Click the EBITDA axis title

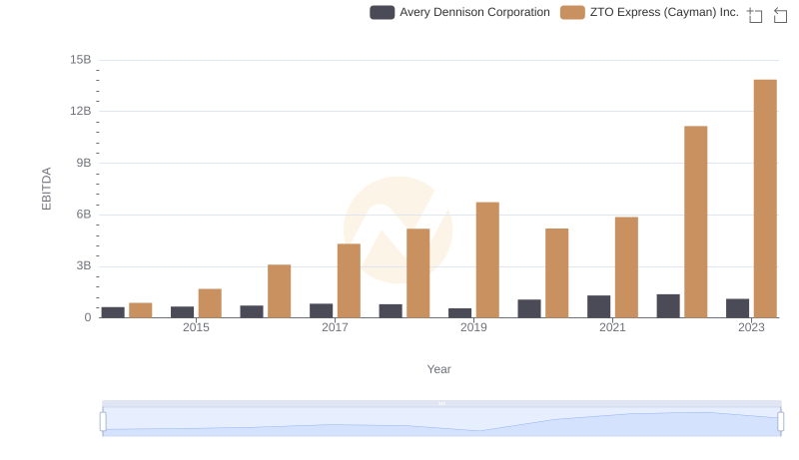[46, 189]
